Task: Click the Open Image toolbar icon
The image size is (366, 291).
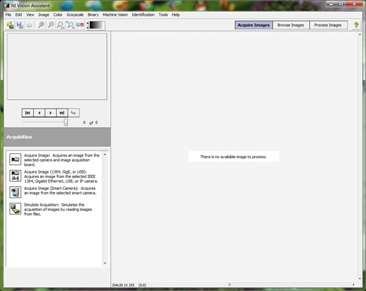Action: pyautogui.click(x=10, y=25)
